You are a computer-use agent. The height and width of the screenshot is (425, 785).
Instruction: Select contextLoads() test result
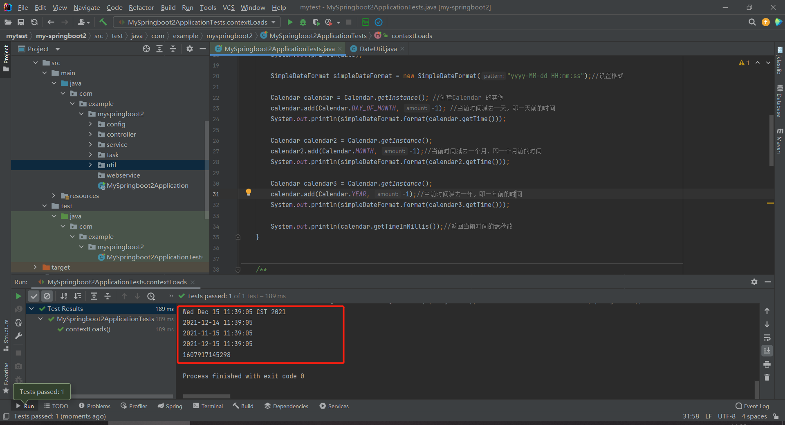pos(88,329)
